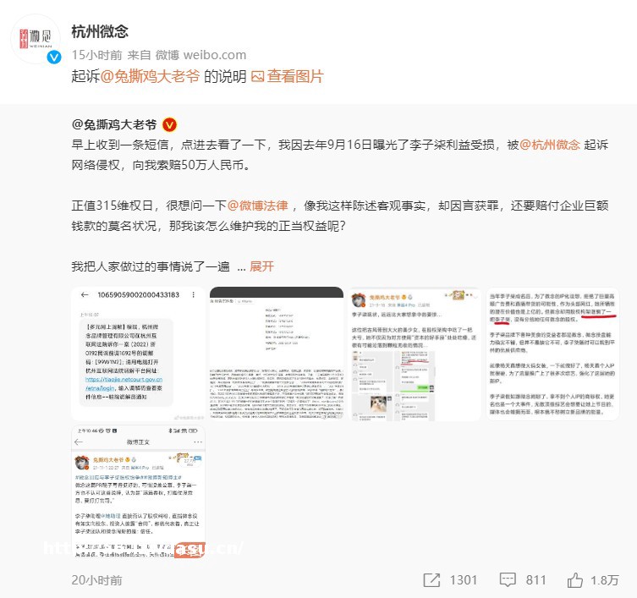
Task: Open the SMS screenshot thumbnail
Action: point(138,354)
